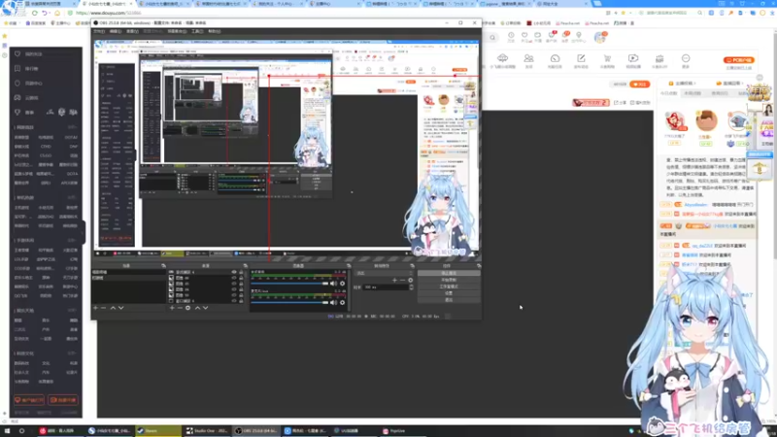Image resolution: width=777 pixels, height=437 pixels.
Task: Open OBS Scene Collection menu
Action: coord(177,31)
